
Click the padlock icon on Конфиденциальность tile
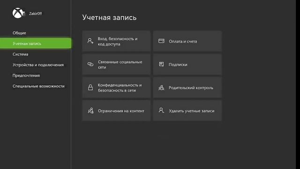pyautogui.click(x=90, y=87)
